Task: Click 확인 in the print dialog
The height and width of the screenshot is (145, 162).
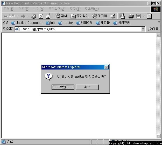Action: tap(63, 87)
